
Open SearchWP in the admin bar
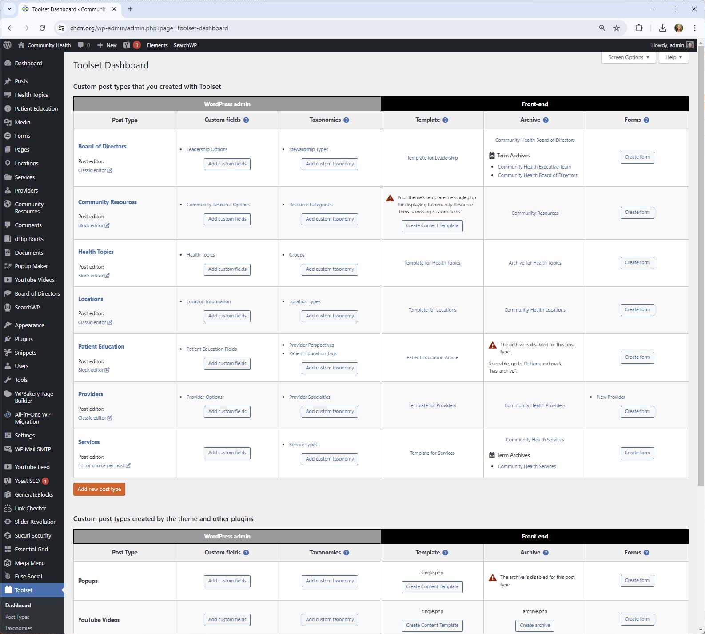click(x=185, y=45)
